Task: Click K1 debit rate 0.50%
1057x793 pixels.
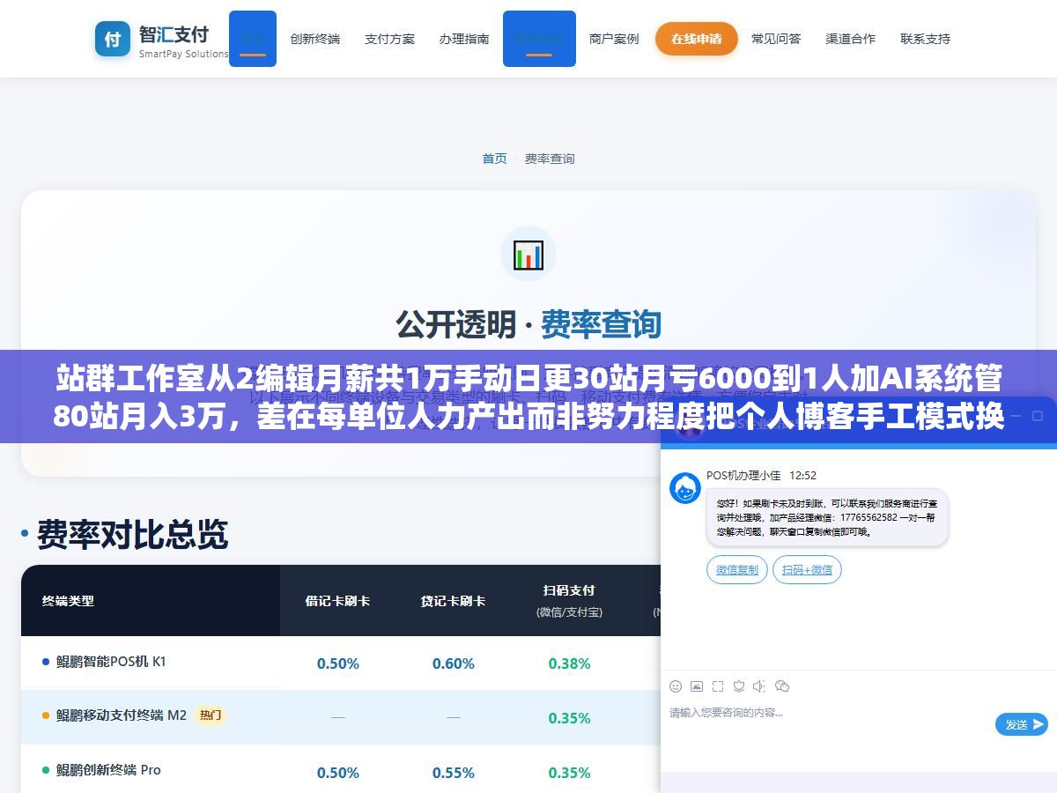Action: click(338, 663)
